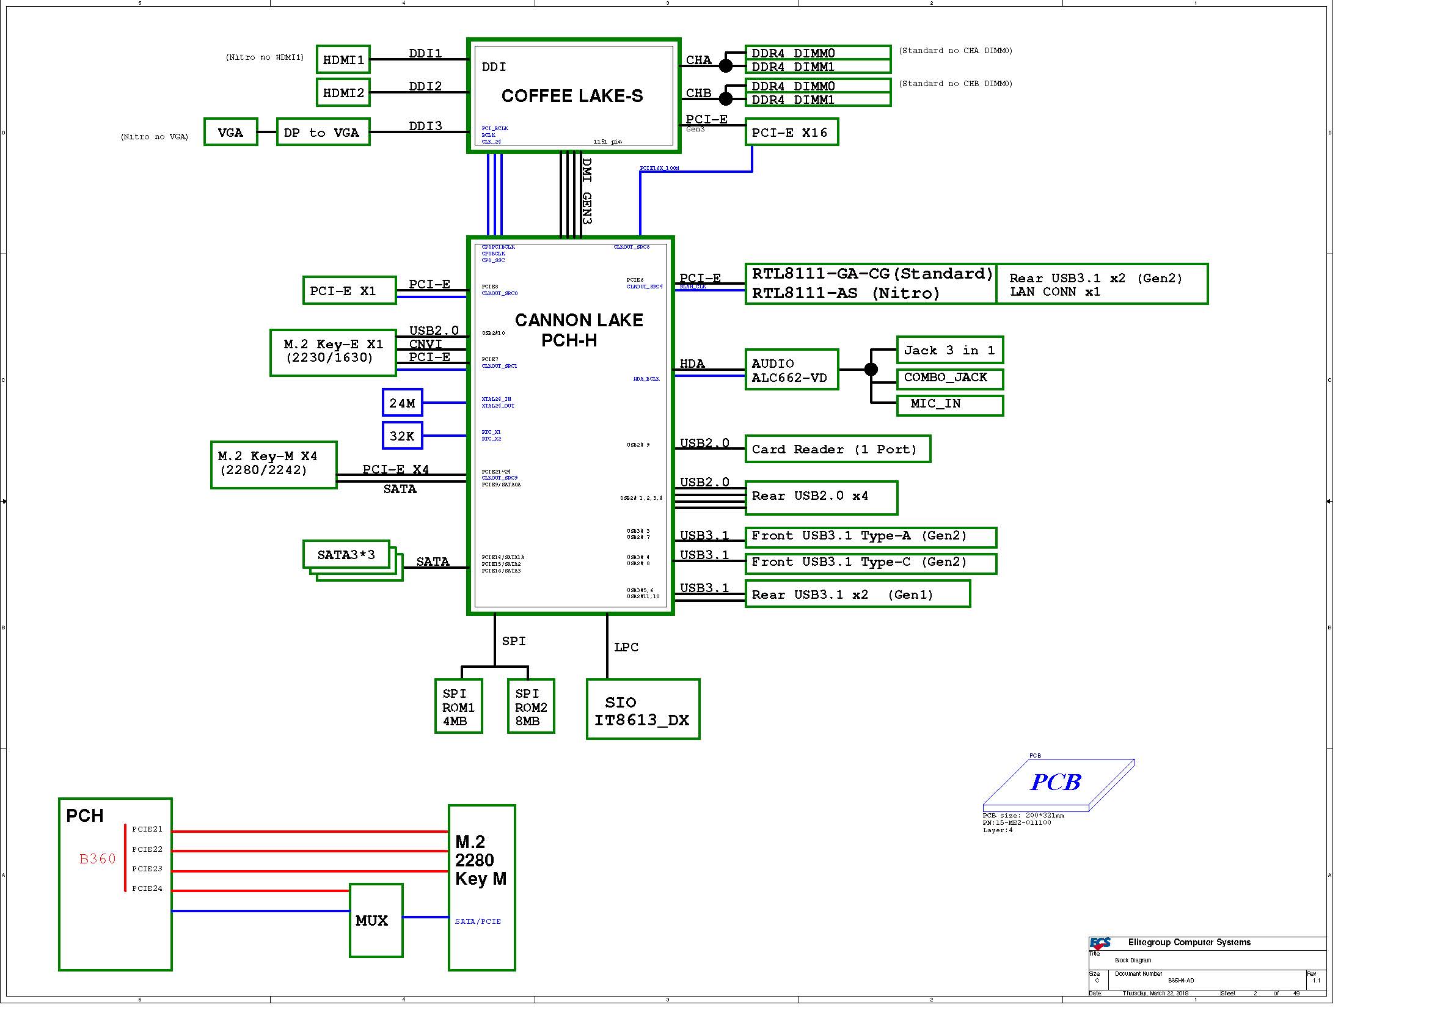Image resolution: width=1429 pixels, height=1010 pixels.
Task: Click the DDI label inside CPU block
Action: coord(494,67)
